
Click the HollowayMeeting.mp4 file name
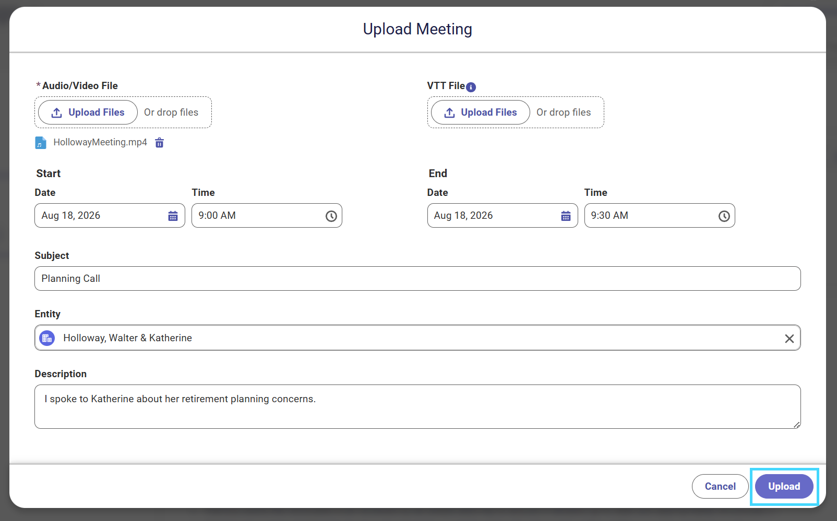(x=100, y=142)
